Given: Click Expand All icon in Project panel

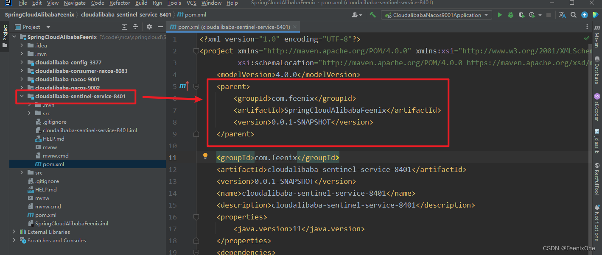Looking at the screenshot, I should point(124,27).
